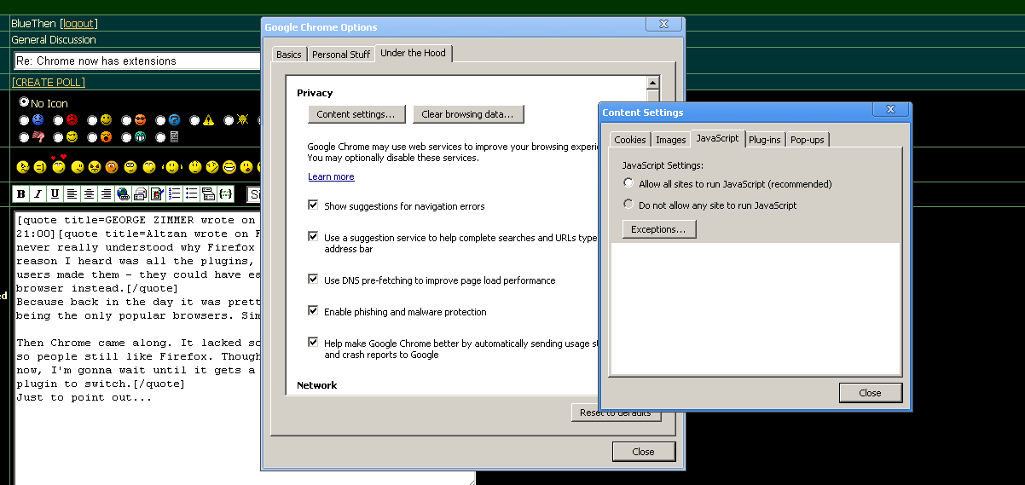The image size is (1025, 485).
Task: Click the post subject text field
Action: click(136, 61)
